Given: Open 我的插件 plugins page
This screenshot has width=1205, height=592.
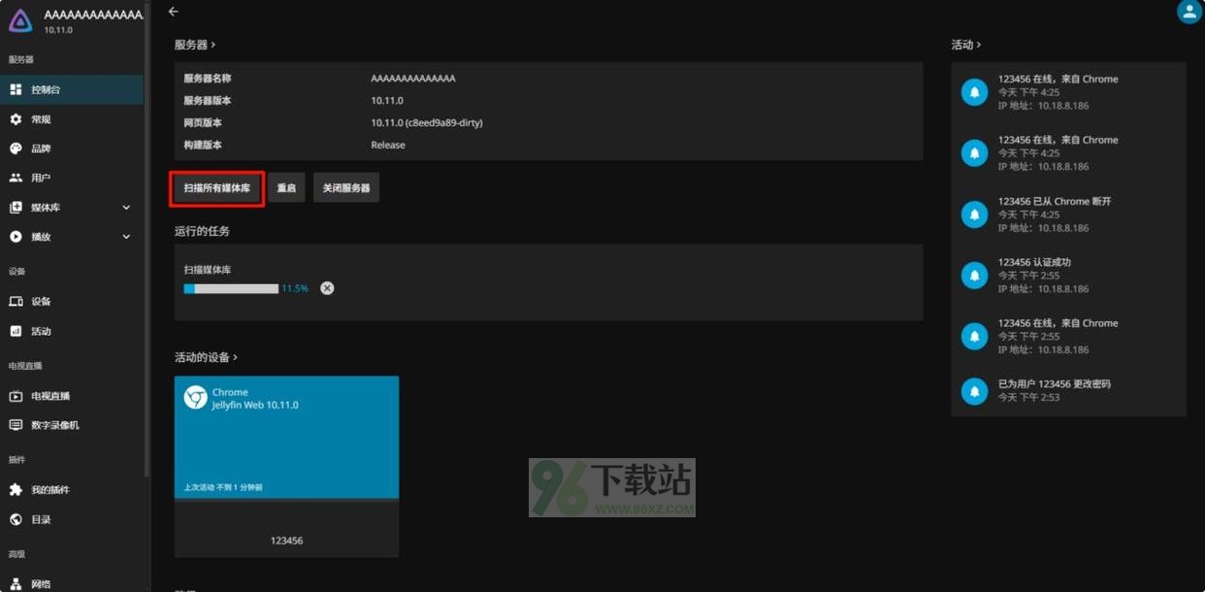Looking at the screenshot, I should coord(50,490).
